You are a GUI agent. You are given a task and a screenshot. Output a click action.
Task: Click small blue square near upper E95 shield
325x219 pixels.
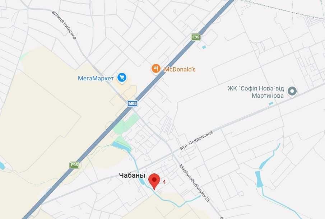[x=204, y=47]
